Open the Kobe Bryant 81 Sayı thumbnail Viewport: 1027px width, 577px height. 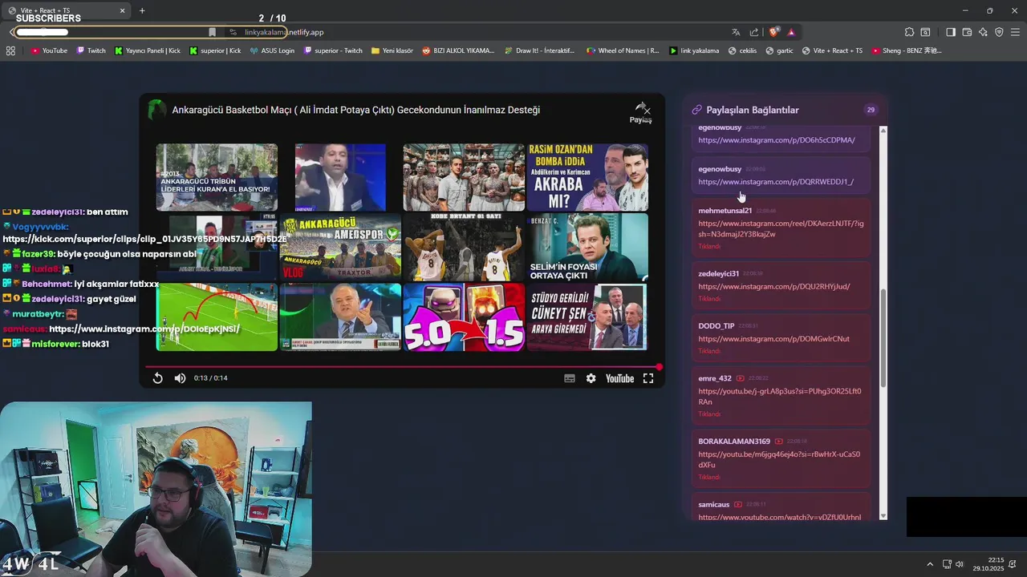463,247
